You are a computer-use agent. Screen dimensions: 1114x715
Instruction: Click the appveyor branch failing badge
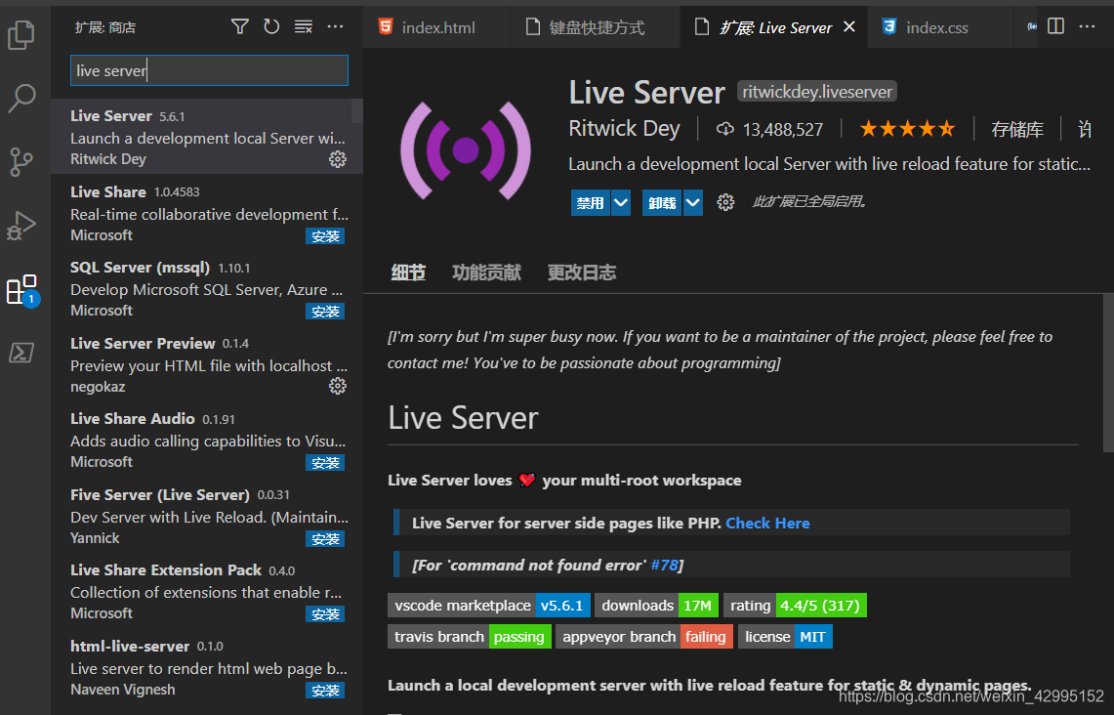(643, 637)
